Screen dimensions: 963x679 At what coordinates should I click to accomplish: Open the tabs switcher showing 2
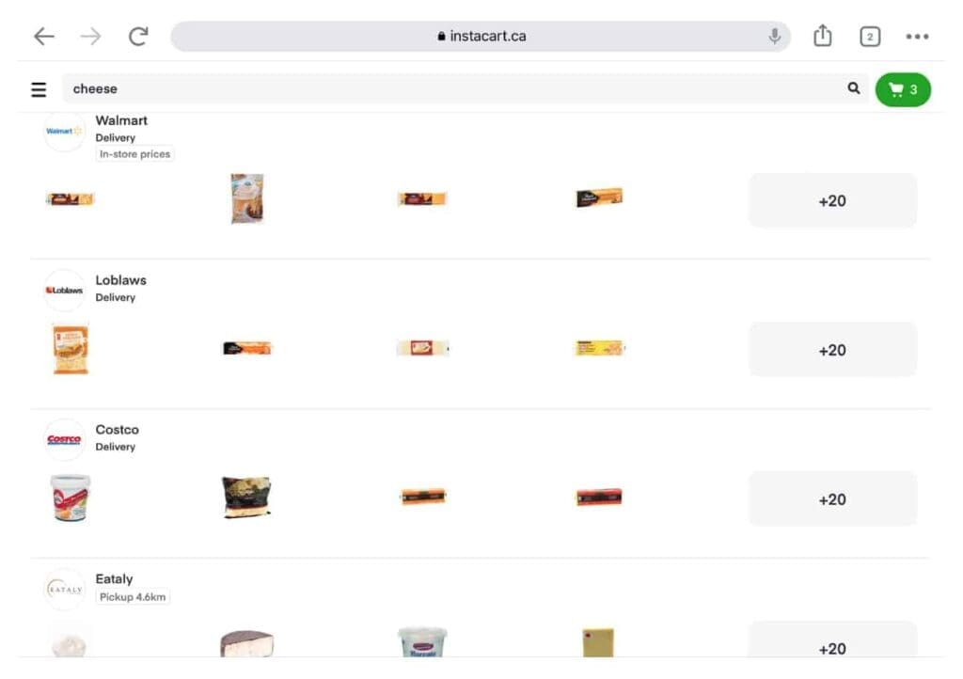click(870, 37)
